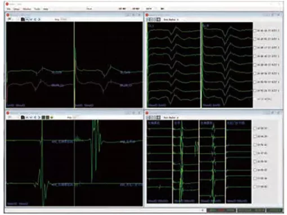Open the Help menu
This screenshot has height=215, width=287.
[x=46, y=9]
